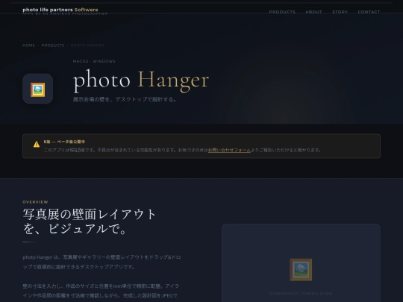Click the Apps by an Amateur Photographer subtitle
Screen dimensions: 403x302
(65, 14)
